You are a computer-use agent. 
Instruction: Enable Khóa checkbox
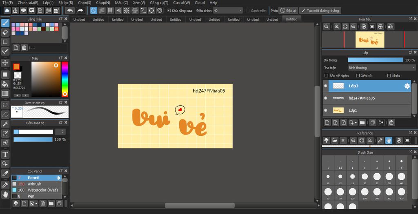coord(389,75)
